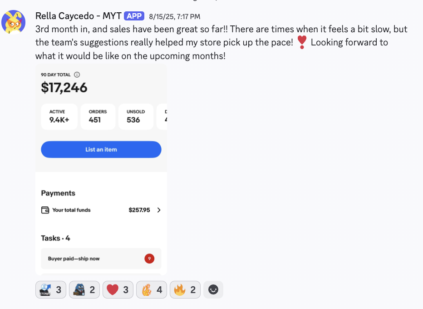The width and height of the screenshot is (423, 309).
Task: Click the APP badge next to the username
Action: [134, 16]
